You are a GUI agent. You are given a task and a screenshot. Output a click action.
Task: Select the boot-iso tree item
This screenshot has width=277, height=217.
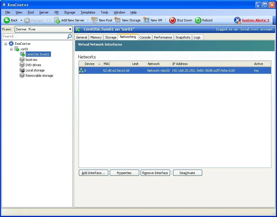point(31,60)
